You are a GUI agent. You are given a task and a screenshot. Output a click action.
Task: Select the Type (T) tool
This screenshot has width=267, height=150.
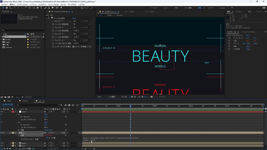pos(41,8)
